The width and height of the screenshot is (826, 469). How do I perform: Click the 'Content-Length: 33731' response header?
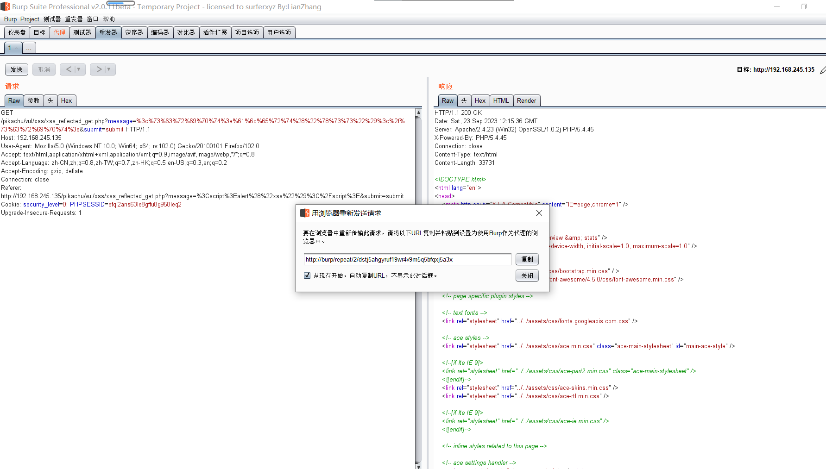coord(465,163)
